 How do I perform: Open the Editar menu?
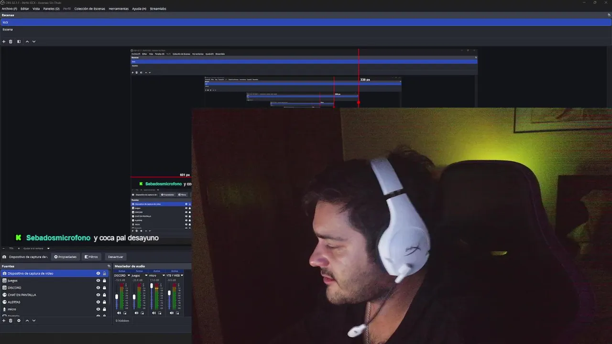[x=25, y=9]
